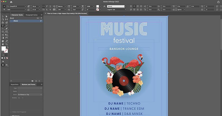This screenshot has height=116, width=222.
Task: Switch to the Hyperlinks tab
Action: click(15, 84)
